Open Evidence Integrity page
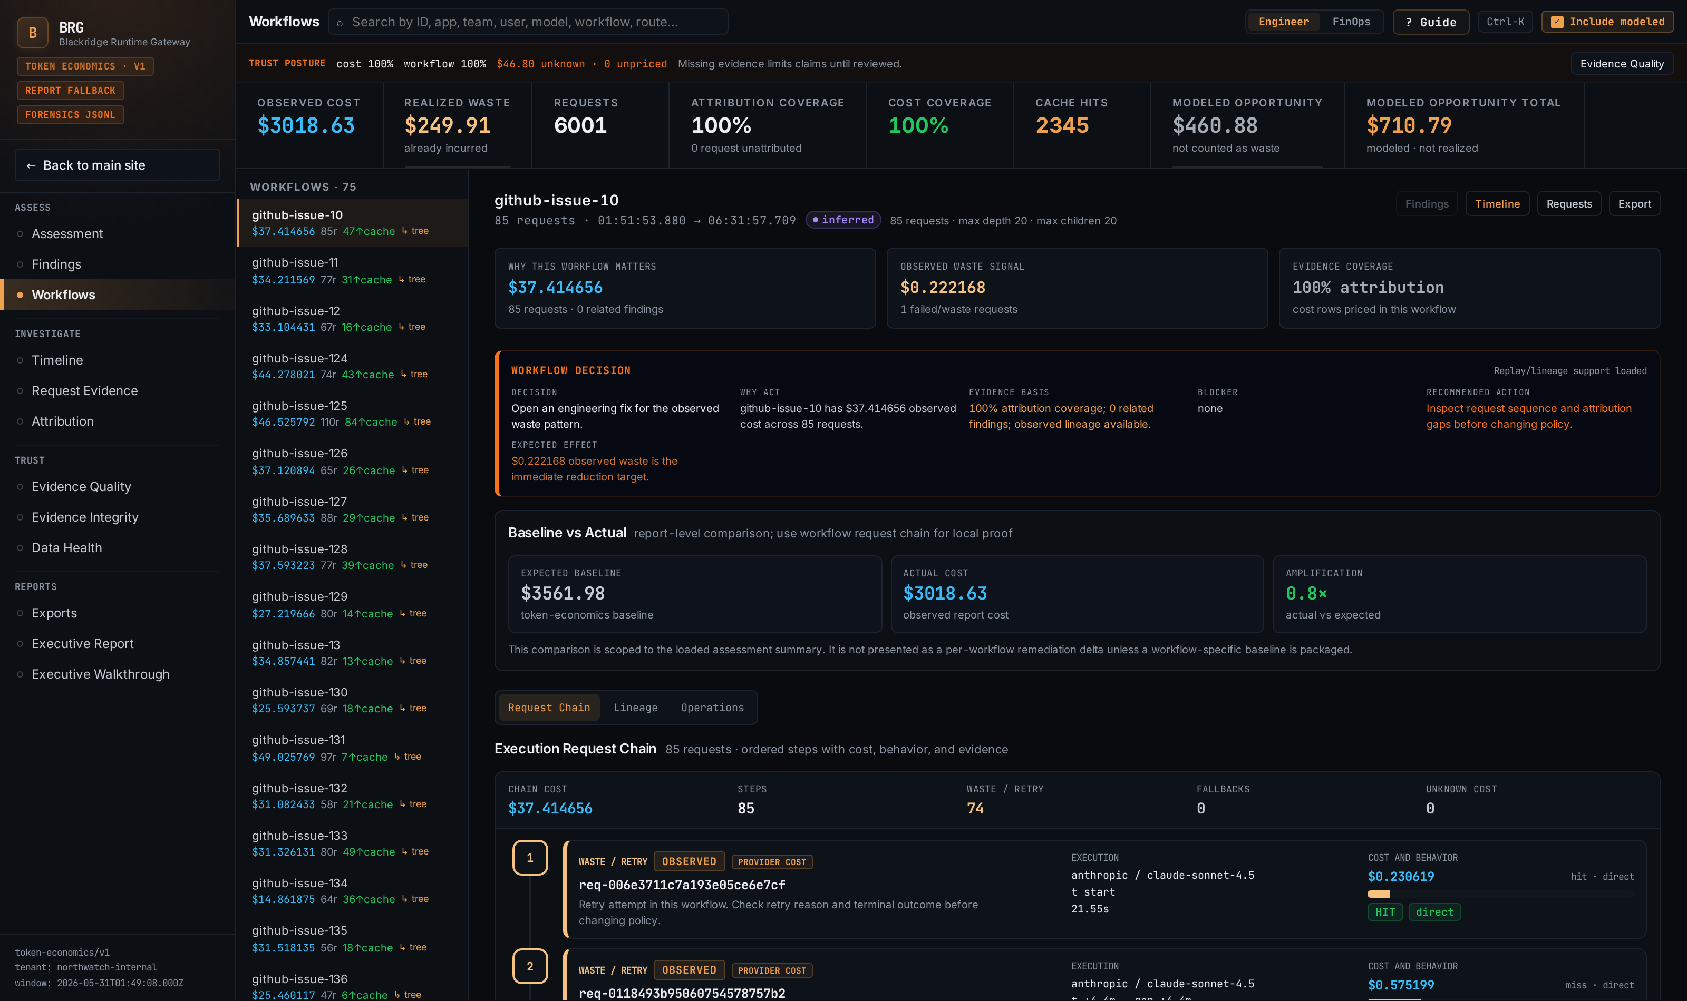1687x1001 pixels. (118, 517)
